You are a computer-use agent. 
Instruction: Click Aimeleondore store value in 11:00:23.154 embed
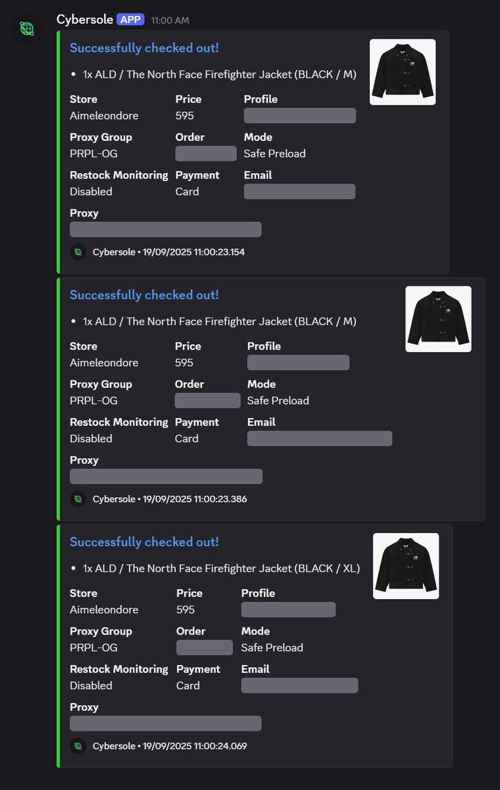104,116
